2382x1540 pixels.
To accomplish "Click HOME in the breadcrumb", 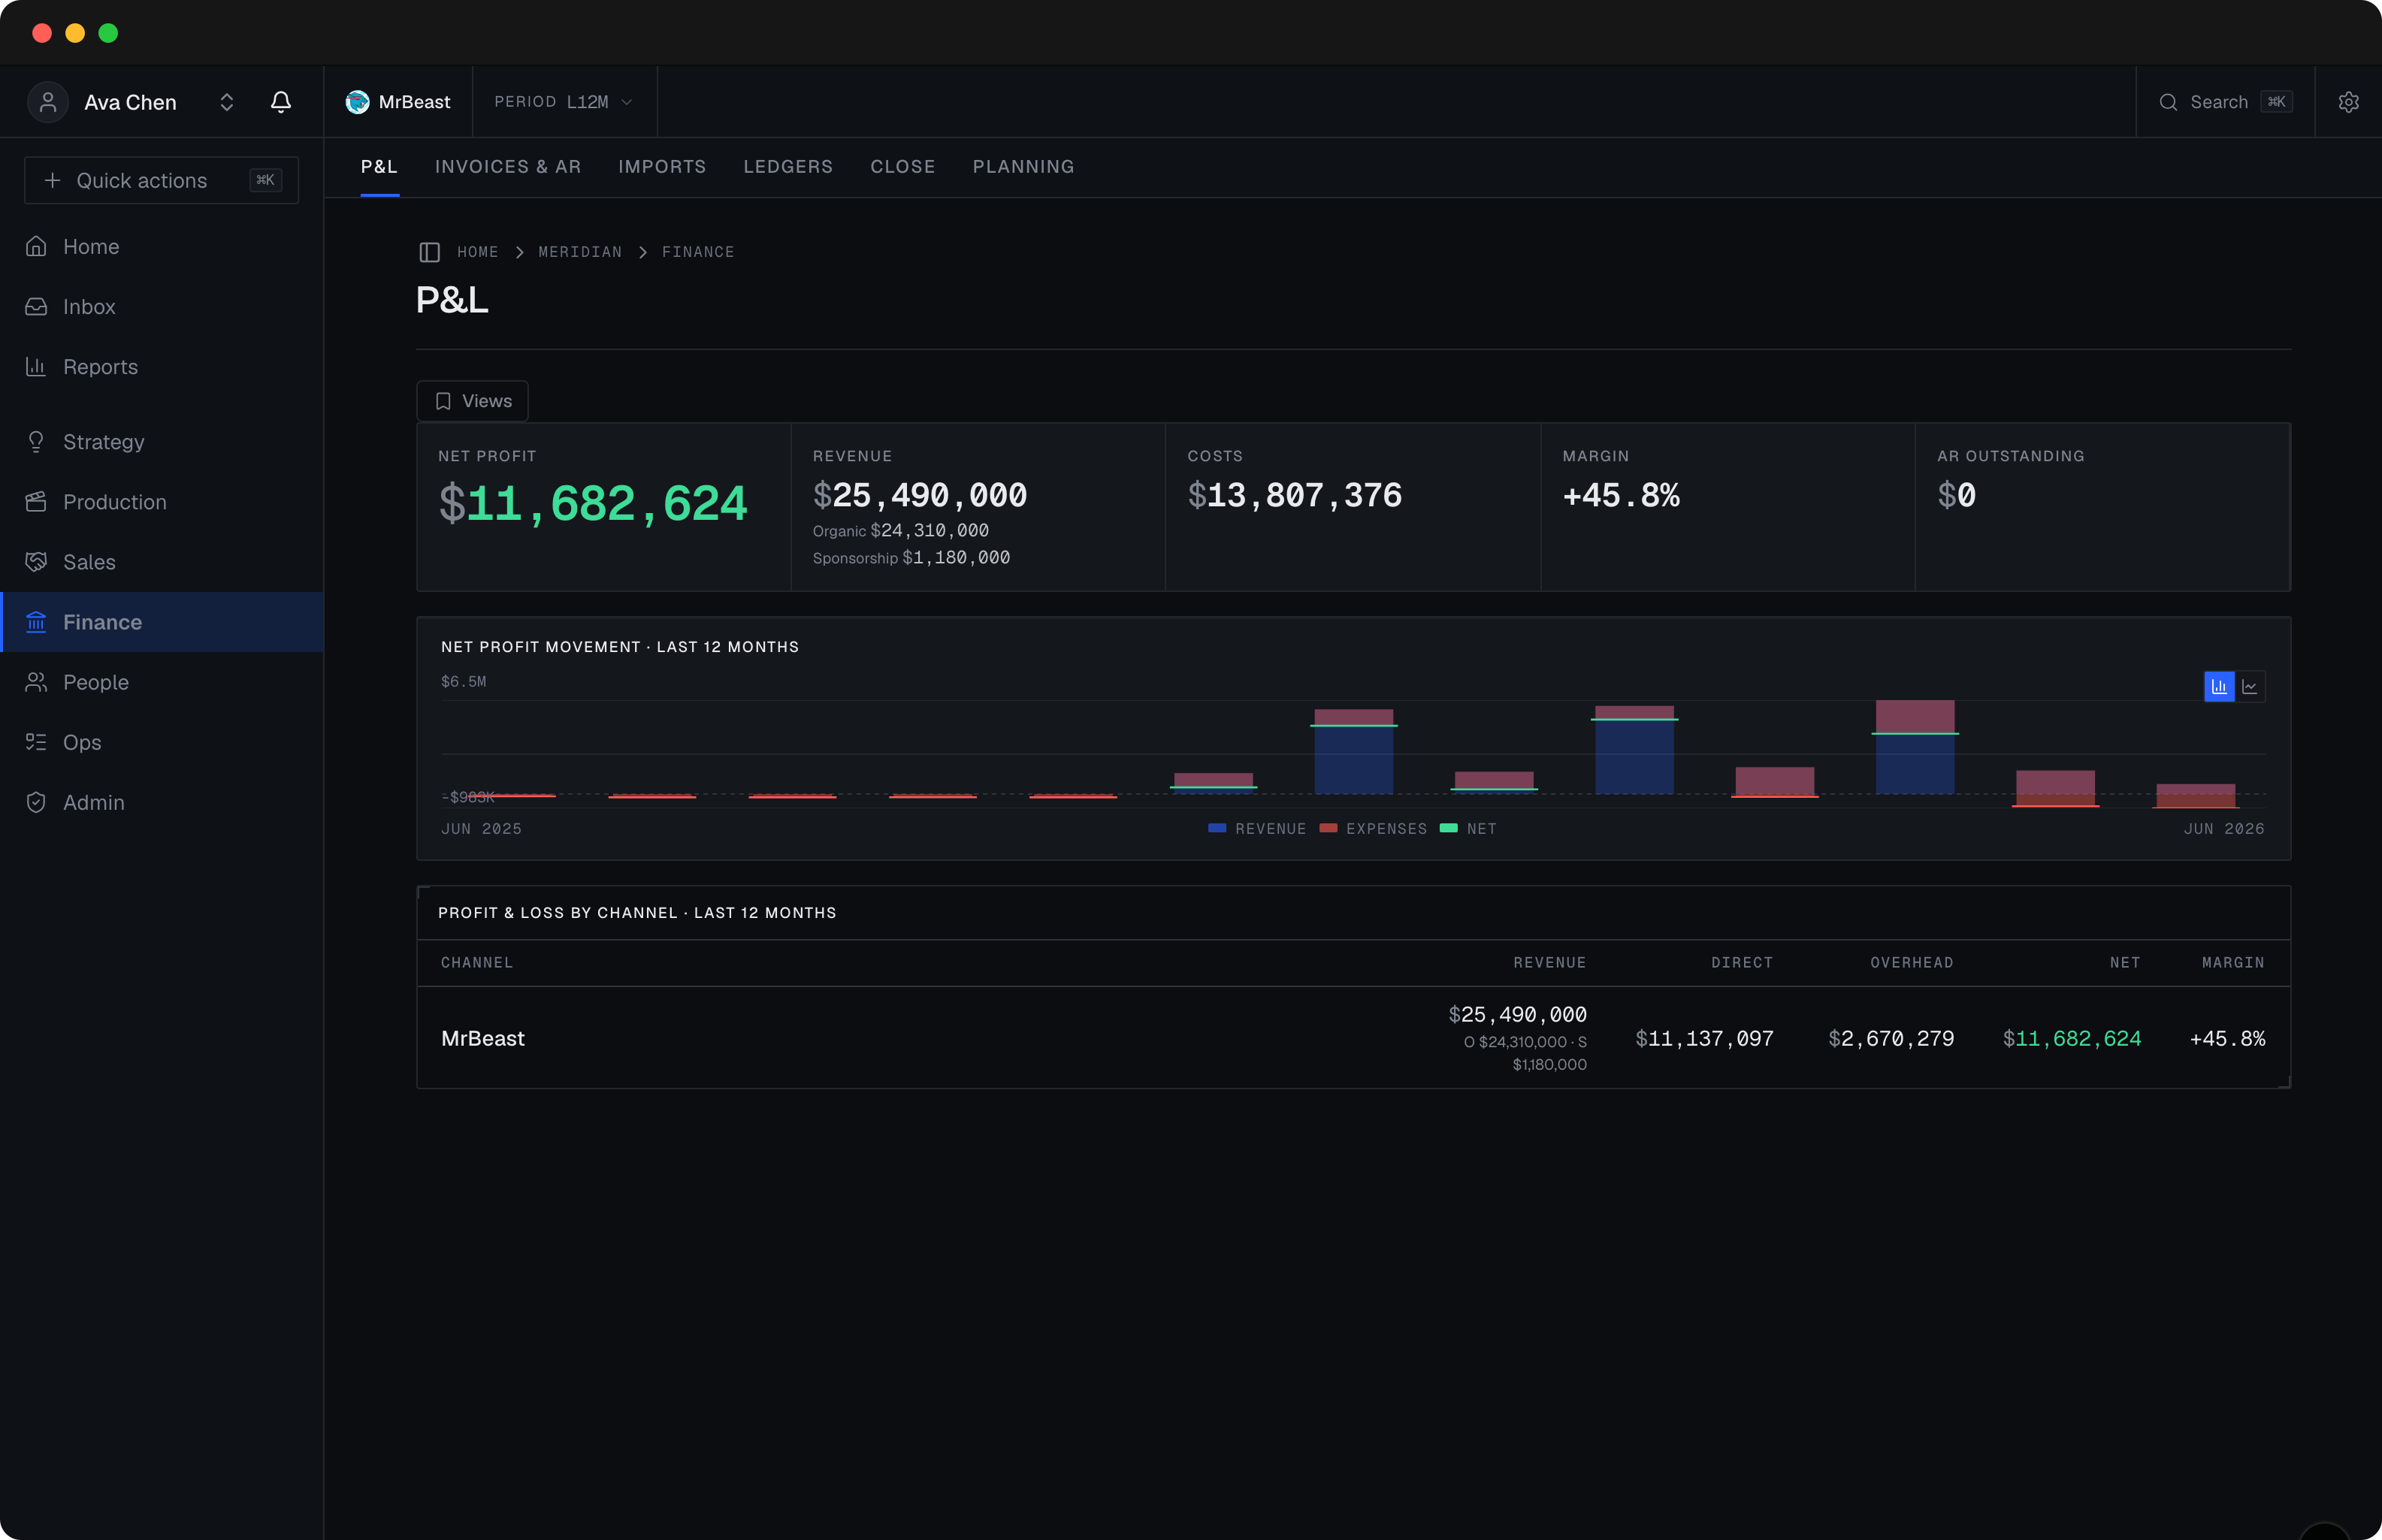I will 478,252.
